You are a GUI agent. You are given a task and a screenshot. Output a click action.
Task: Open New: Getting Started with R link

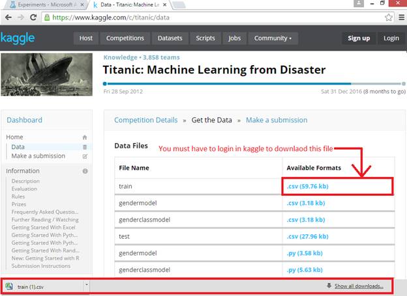(x=45, y=258)
